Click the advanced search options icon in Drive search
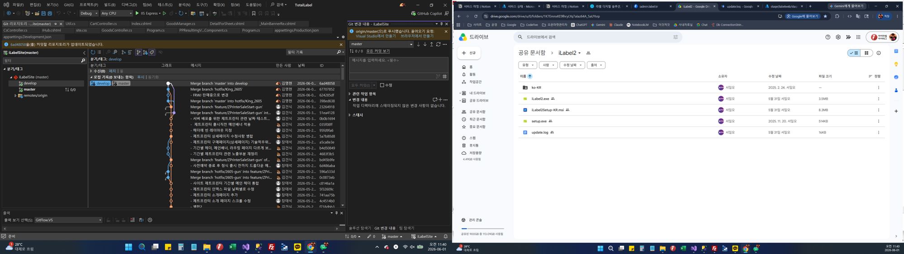The height and width of the screenshot is (254, 904). tap(676, 37)
